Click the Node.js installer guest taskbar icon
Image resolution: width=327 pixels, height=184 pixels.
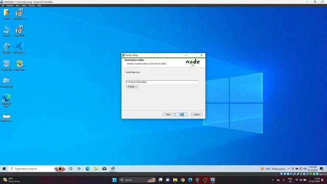point(113,169)
